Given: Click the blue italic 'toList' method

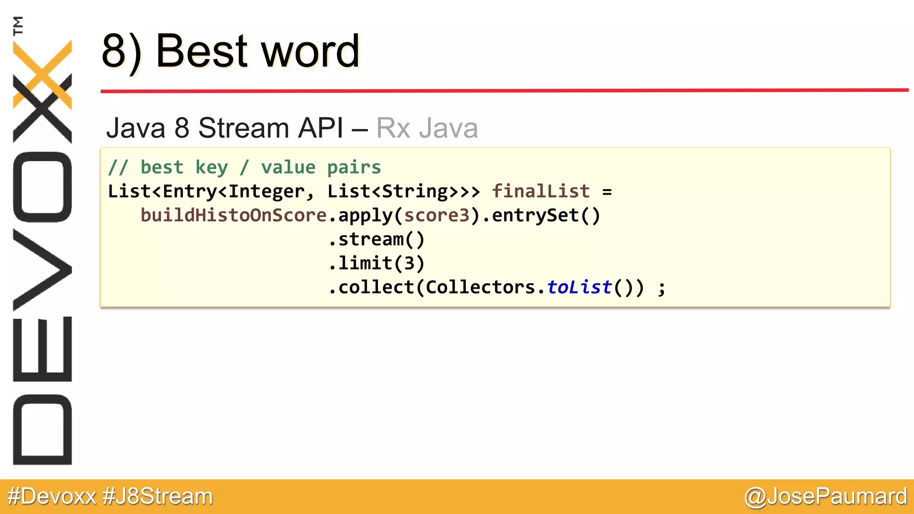Looking at the screenshot, I should 579,287.
